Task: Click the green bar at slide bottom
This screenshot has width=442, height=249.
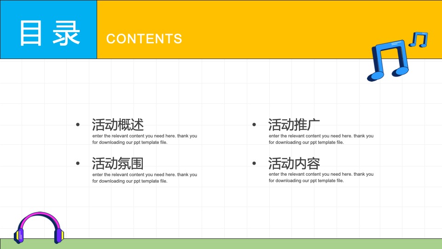Action: (230, 243)
